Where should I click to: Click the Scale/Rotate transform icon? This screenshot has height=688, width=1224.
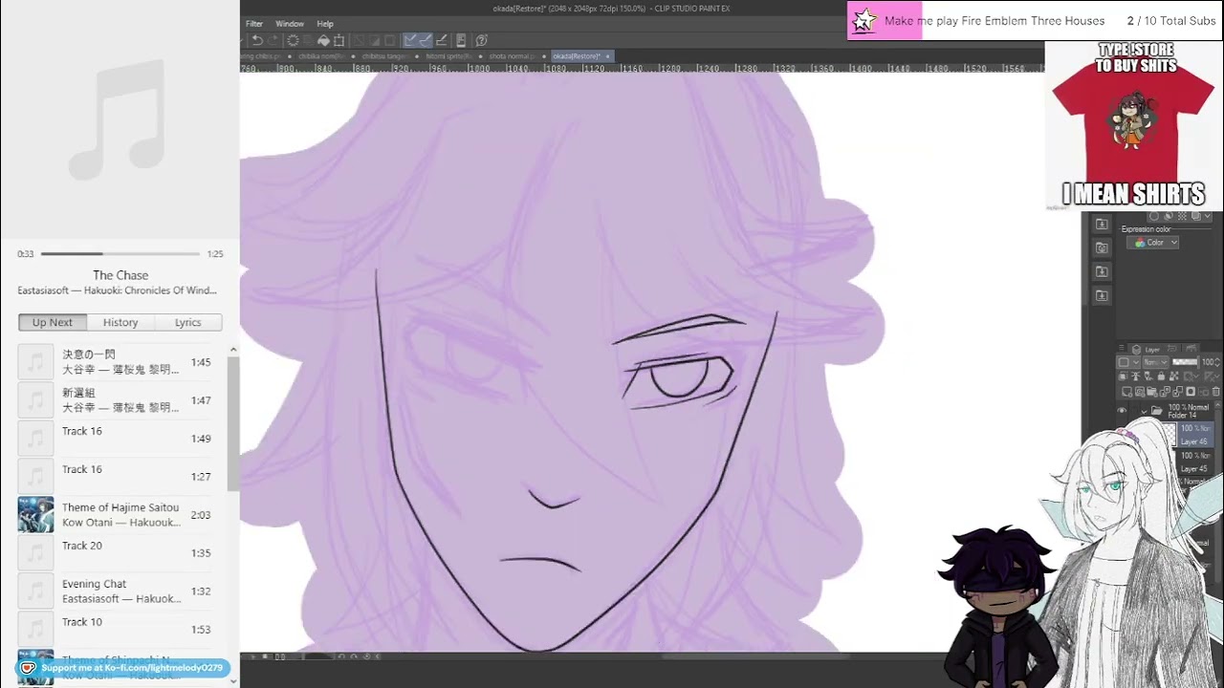coord(339,40)
